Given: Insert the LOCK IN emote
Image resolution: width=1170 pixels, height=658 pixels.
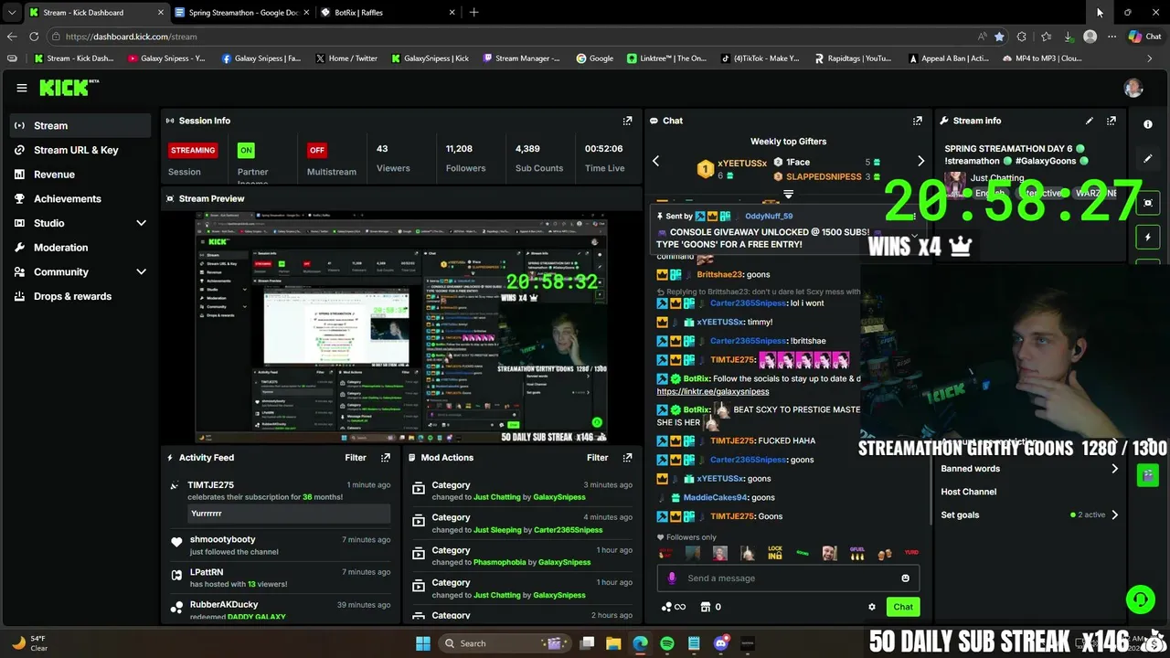Looking at the screenshot, I should click(775, 553).
